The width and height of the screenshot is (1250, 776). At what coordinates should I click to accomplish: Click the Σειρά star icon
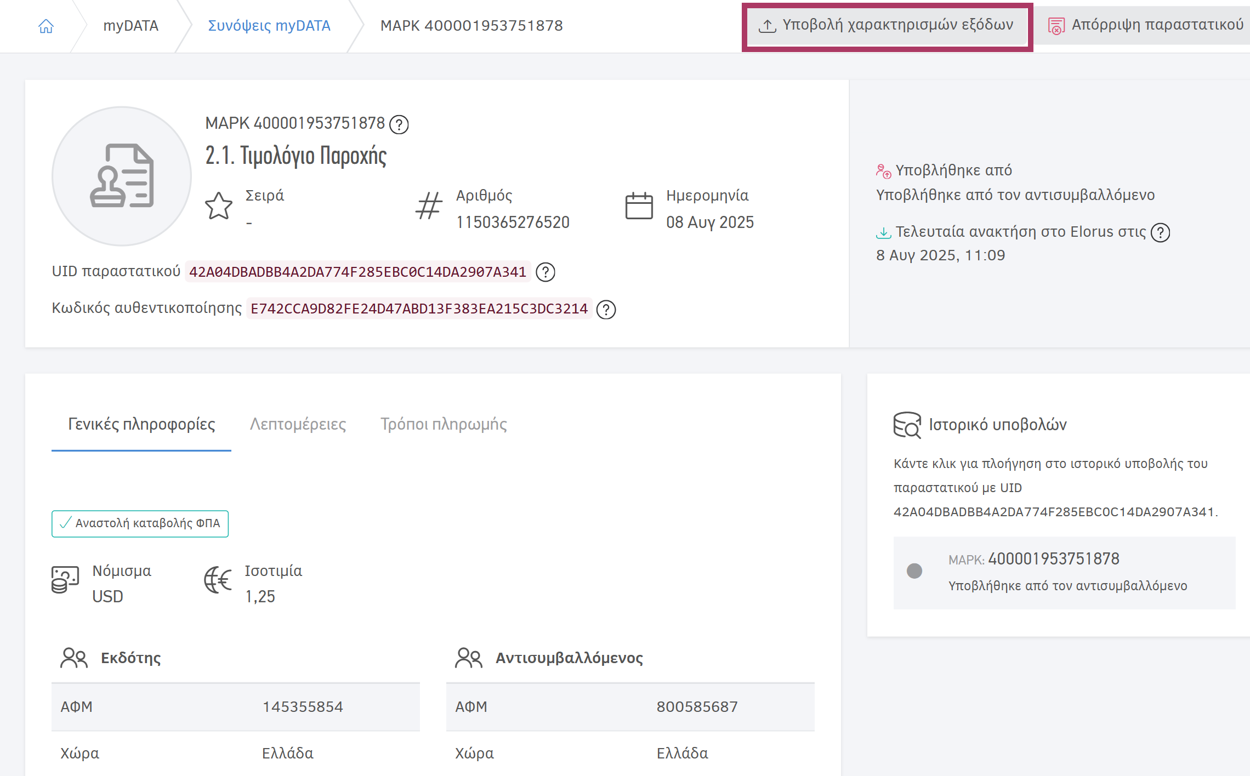tap(219, 206)
